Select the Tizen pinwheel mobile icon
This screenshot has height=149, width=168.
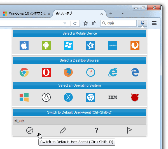tap(91, 45)
